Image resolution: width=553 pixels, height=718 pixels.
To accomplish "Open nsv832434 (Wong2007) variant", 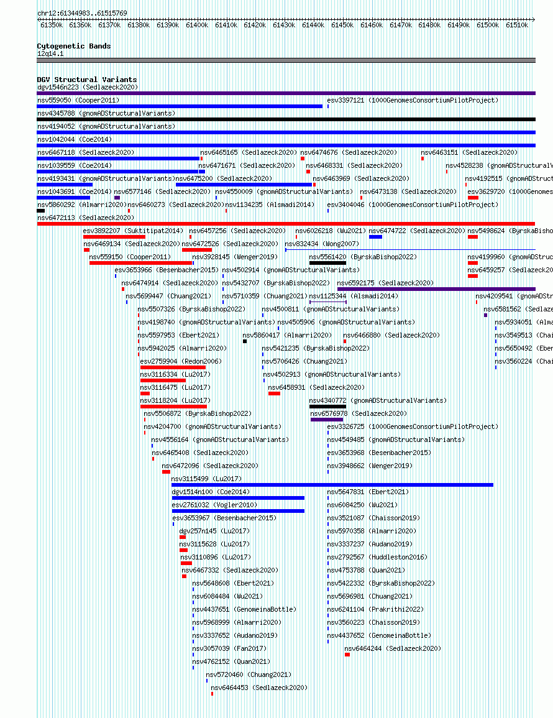I will pyautogui.click(x=322, y=244).
